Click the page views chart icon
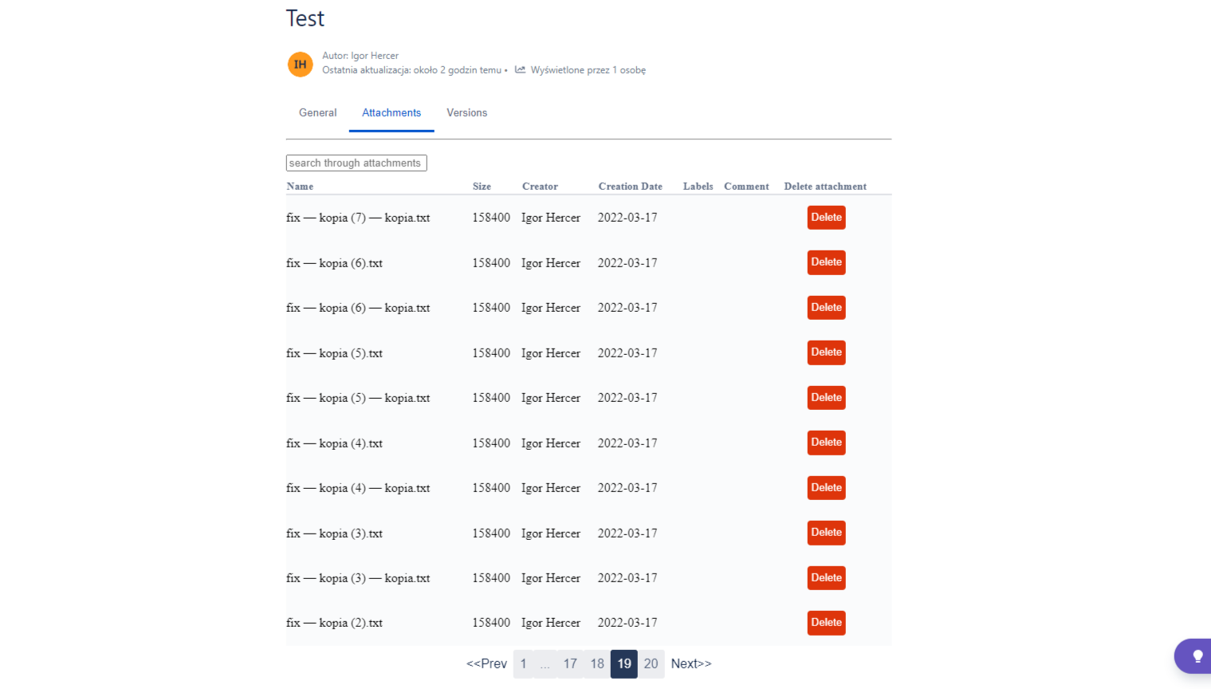The width and height of the screenshot is (1211, 689). tap(520, 70)
